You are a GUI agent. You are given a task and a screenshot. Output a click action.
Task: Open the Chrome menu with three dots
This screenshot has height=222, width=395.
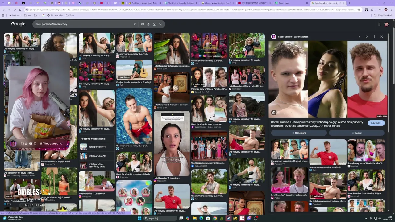tap(391, 10)
